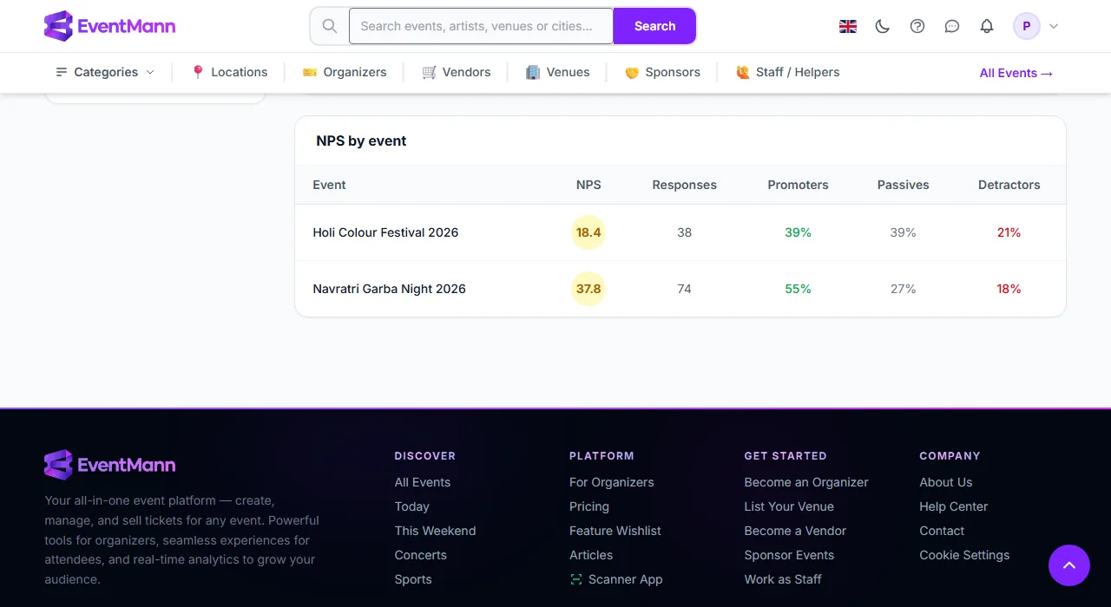Open the Sponsor Events link
This screenshot has width=1111, height=607.
[789, 555]
